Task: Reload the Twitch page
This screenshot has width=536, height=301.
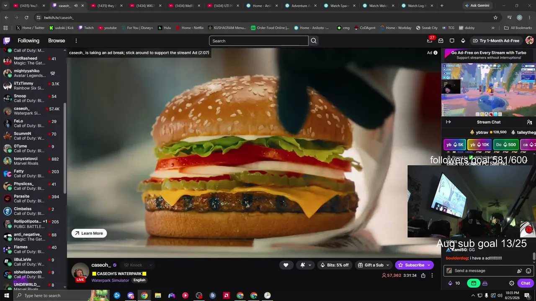Action: coord(26,18)
